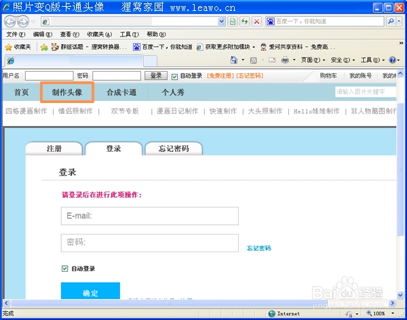Open the 文件(F) menu
Viewport: 407px width, 320px height.
(16, 35)
